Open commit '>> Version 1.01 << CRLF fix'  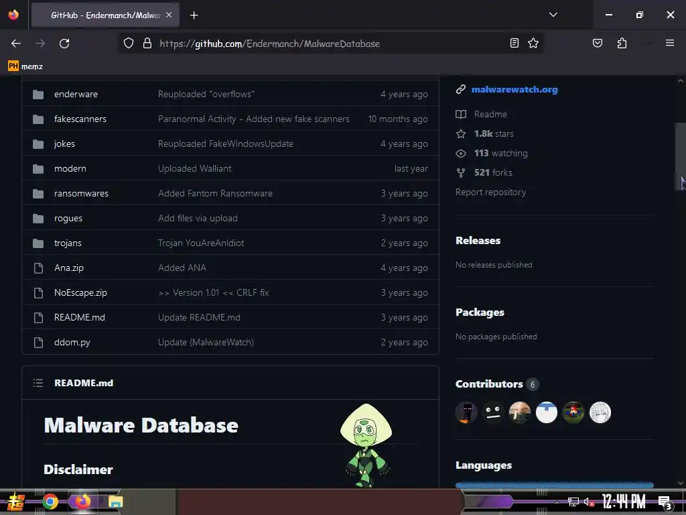(x=214, y=292)
